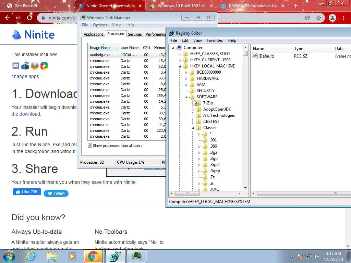
Task: Click the Chrome address bar URL field
Action: (x=63, y=18)
